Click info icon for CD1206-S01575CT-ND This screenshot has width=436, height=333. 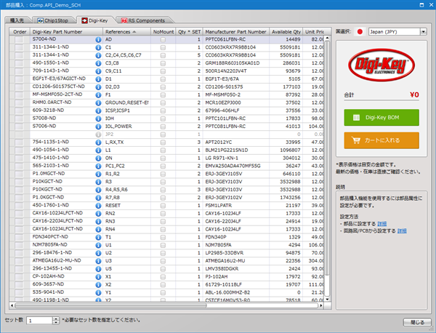98,87
